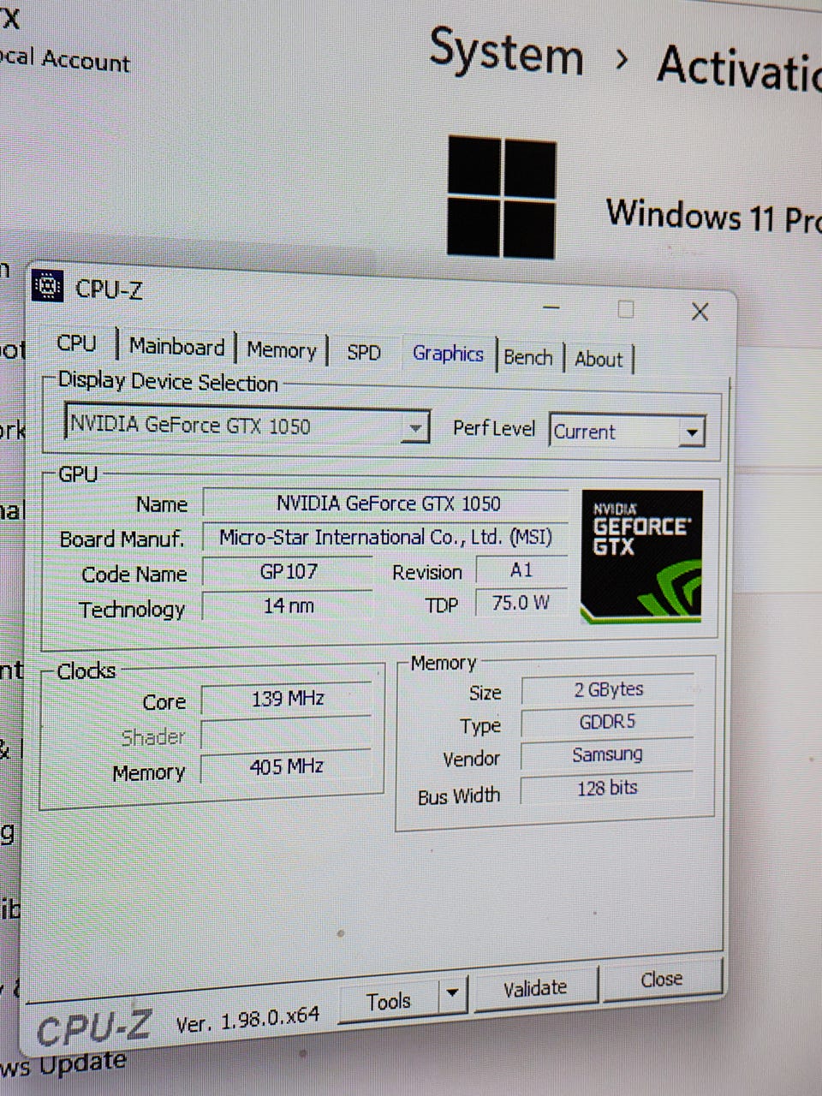Click the 2 GBytes memory size value
822x1096 pixels.
pos(608,689)
